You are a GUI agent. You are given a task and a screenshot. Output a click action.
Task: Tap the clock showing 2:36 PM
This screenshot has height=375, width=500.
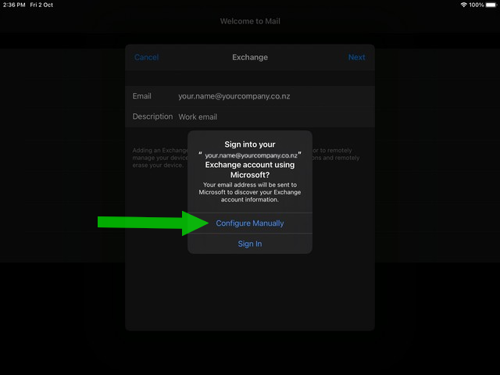[14, 5]
